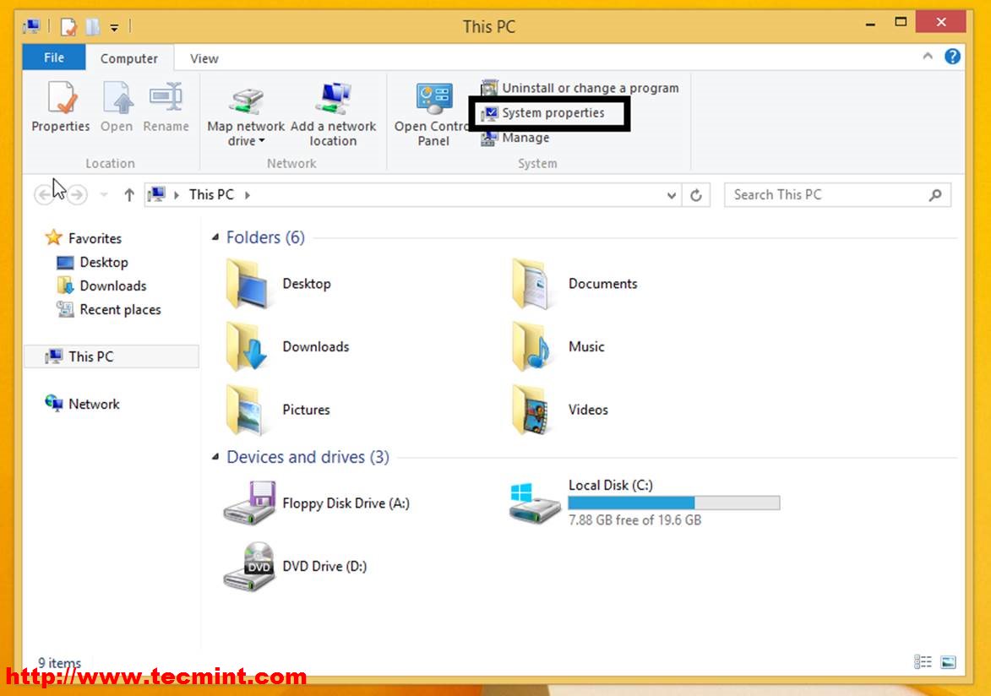
Task: Open the File tab
Action: coord(54,57)
